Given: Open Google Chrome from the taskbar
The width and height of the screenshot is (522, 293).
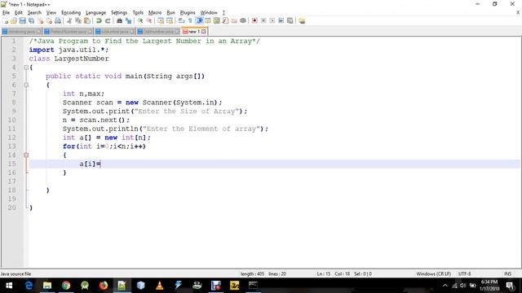Looking at the screenshot, I should 66,286.
